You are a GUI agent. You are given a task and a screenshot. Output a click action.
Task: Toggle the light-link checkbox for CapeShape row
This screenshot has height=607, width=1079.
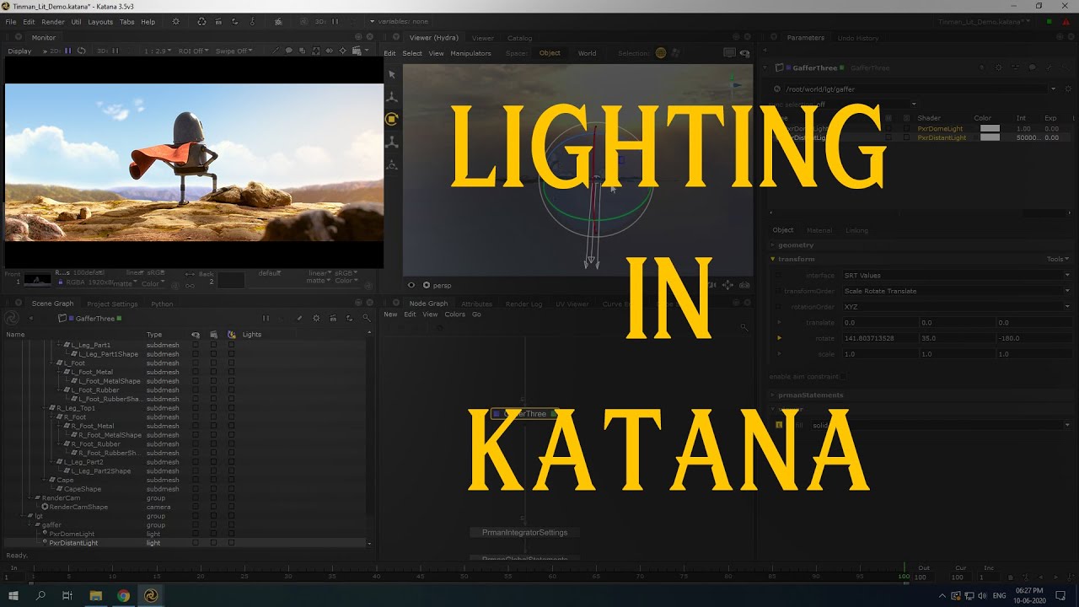tap(231, 489)
